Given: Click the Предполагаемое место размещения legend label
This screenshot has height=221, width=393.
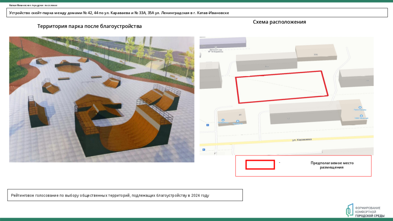Looking at the screenshot, I should [x=332, y=165].
